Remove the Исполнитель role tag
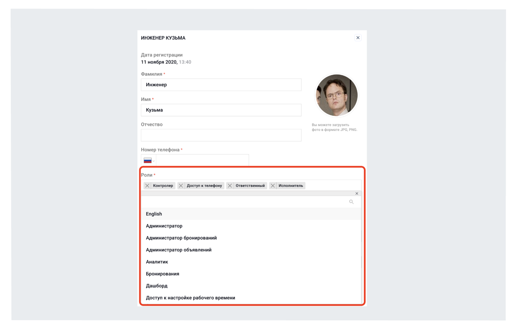The image size is (518, 329). click(273, 186)
